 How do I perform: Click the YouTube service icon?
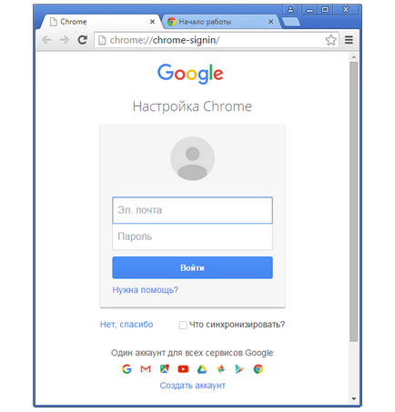[x=183, y=369]
